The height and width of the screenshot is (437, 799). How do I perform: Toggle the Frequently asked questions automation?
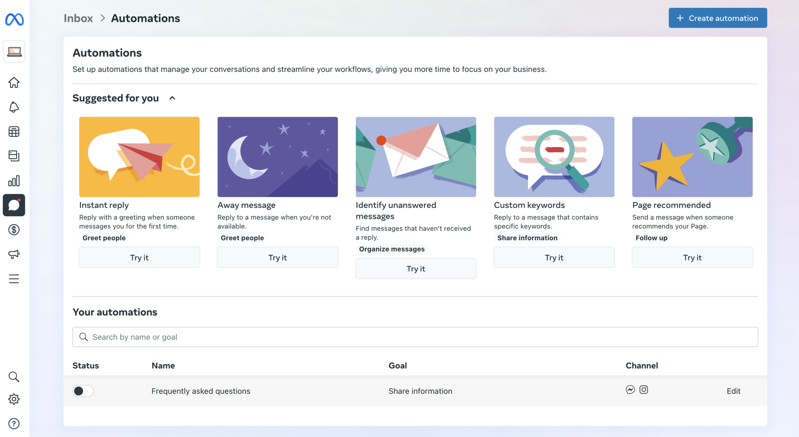point(83,391)
